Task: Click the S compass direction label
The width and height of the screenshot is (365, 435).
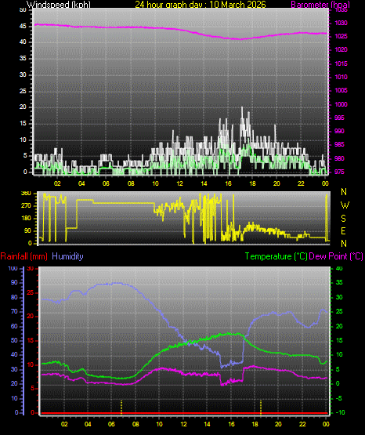Action: 343,219
